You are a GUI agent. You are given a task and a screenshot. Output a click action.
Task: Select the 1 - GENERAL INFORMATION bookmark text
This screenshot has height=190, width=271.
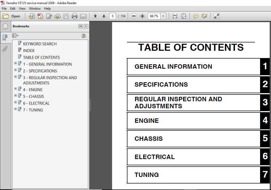(47, 64)
